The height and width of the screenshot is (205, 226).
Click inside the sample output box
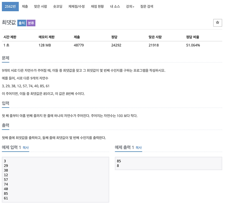pos(168,163)
